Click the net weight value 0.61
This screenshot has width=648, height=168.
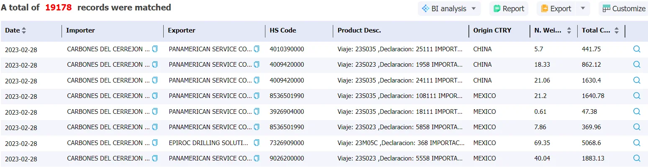point(540,112)
